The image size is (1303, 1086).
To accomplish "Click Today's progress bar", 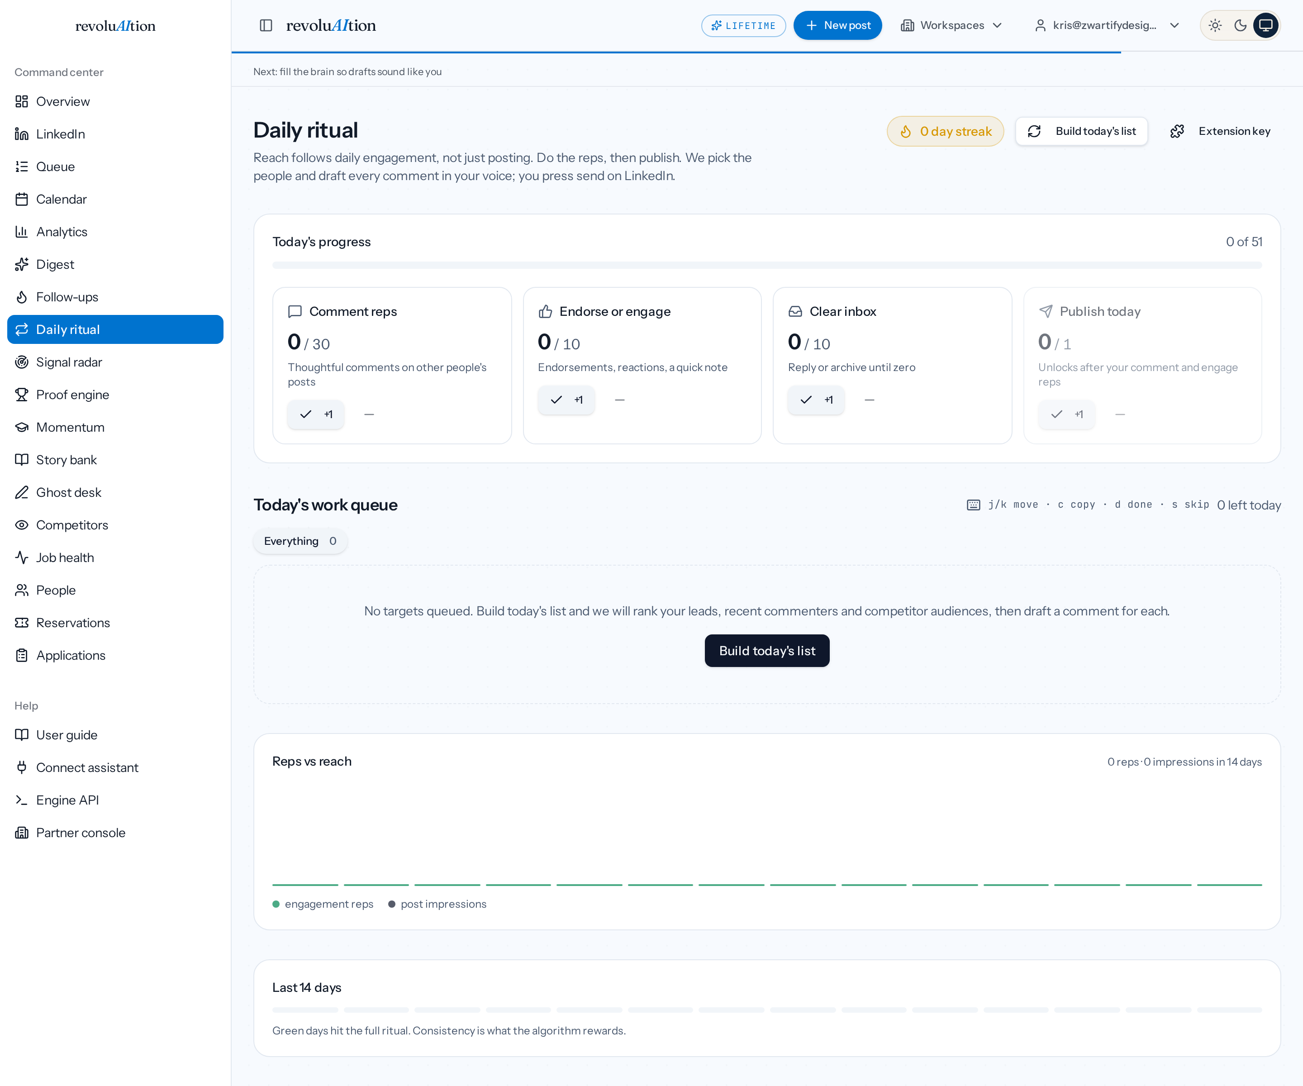I will coord(767,265).
